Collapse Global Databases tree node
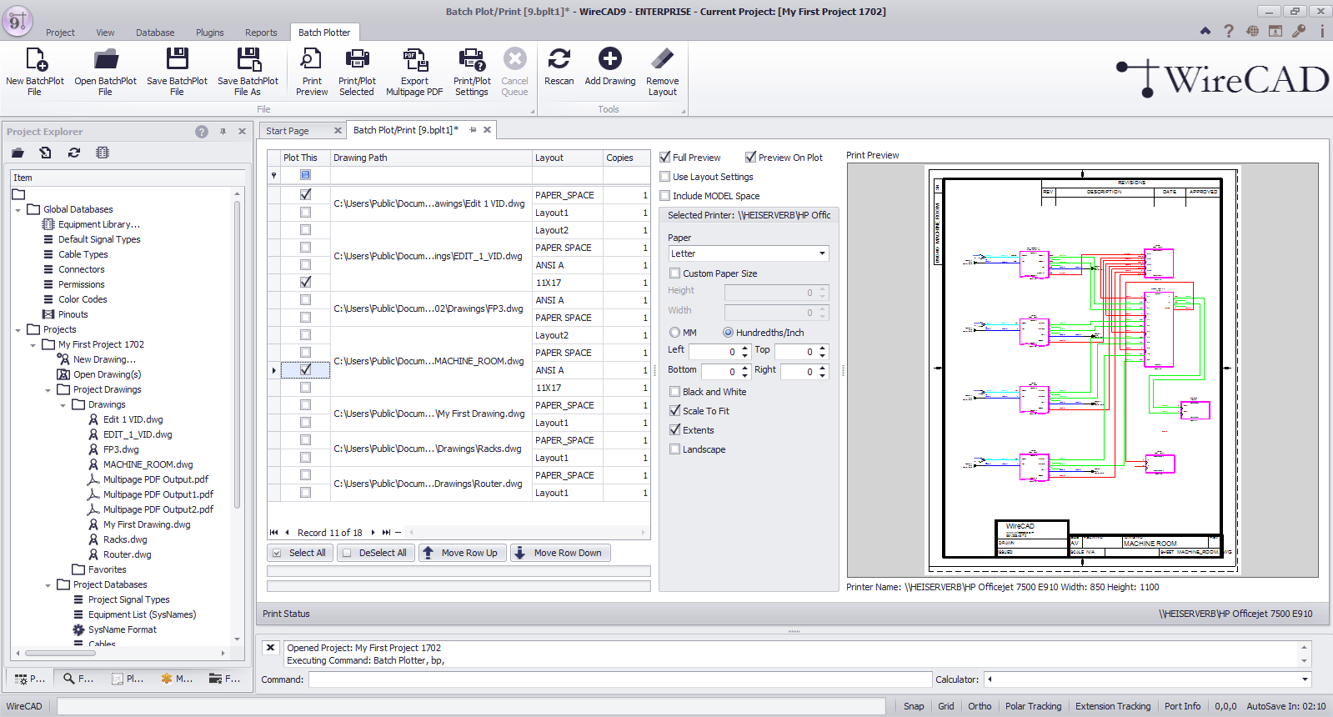 (x=18, y=210)
